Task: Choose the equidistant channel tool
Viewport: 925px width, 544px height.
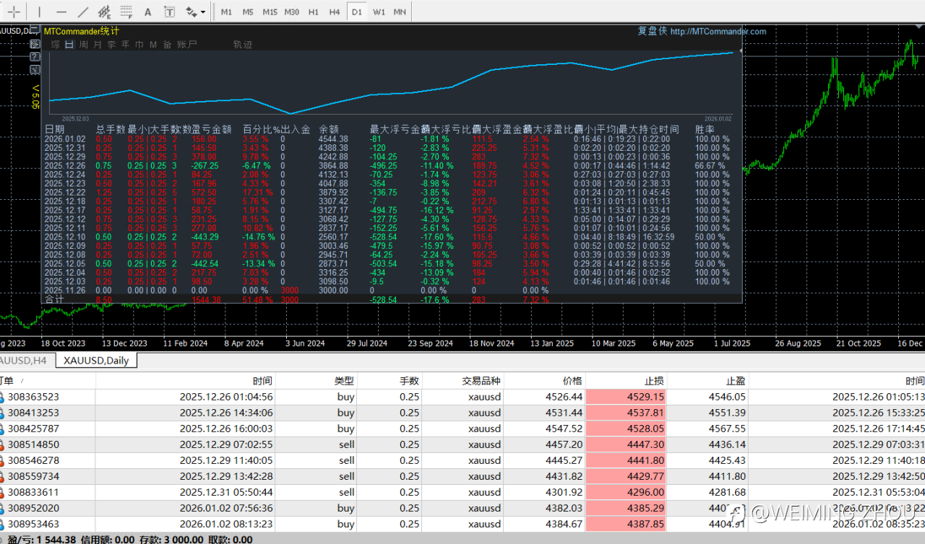Action: (x=105, y=12)
